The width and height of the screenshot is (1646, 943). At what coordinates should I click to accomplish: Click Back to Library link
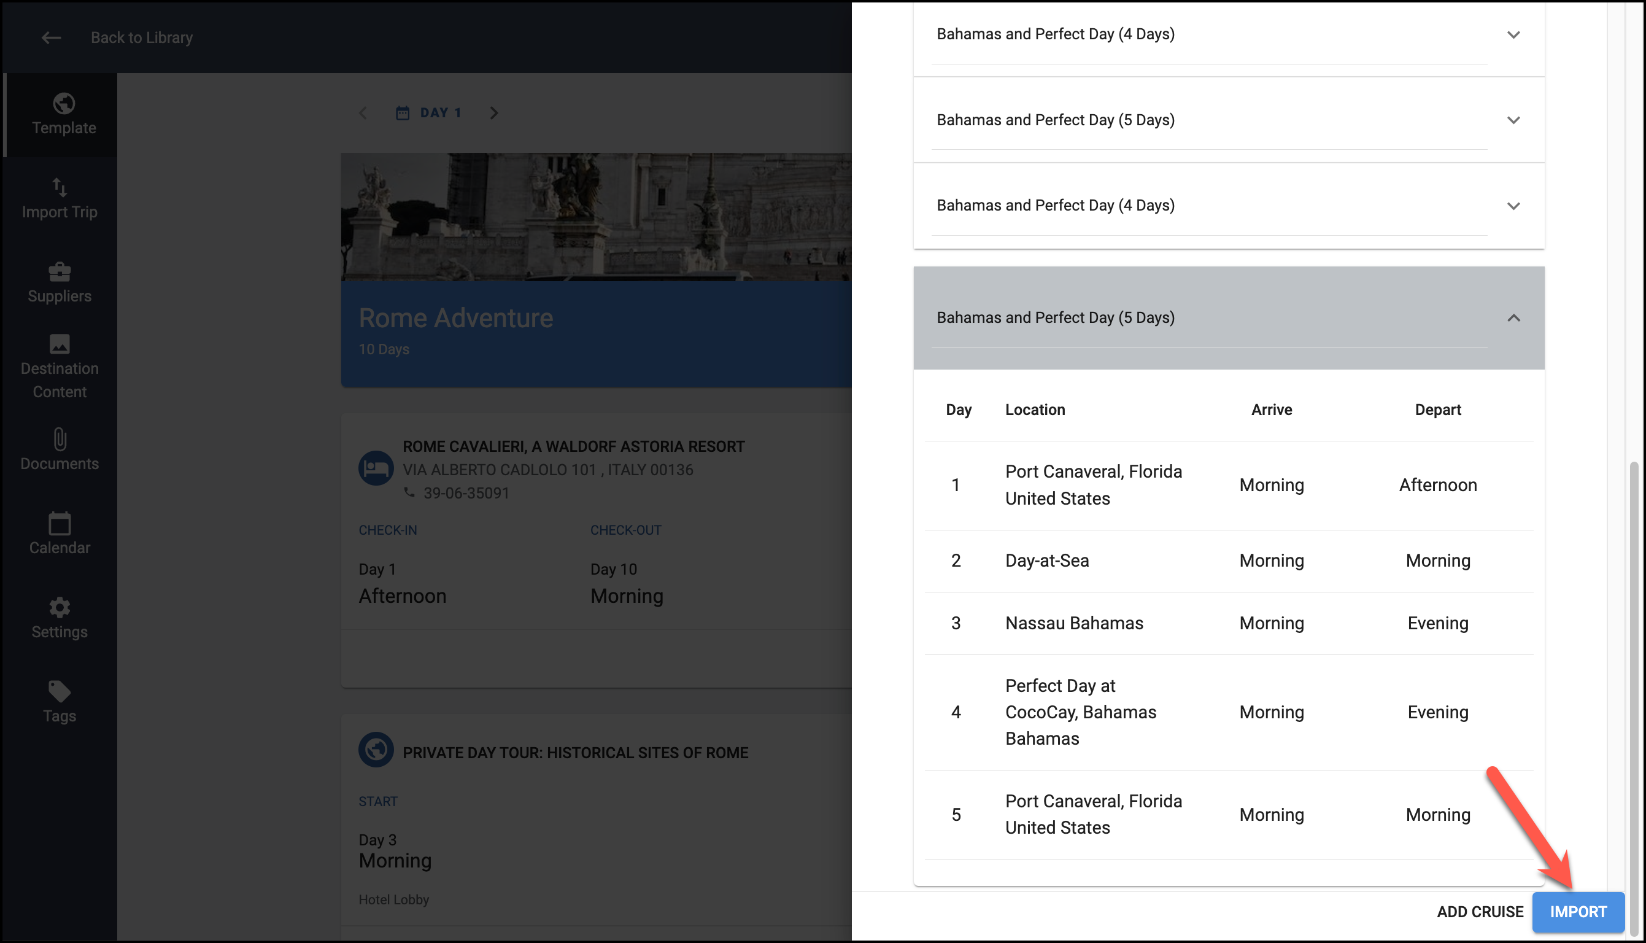coord(142,37)
